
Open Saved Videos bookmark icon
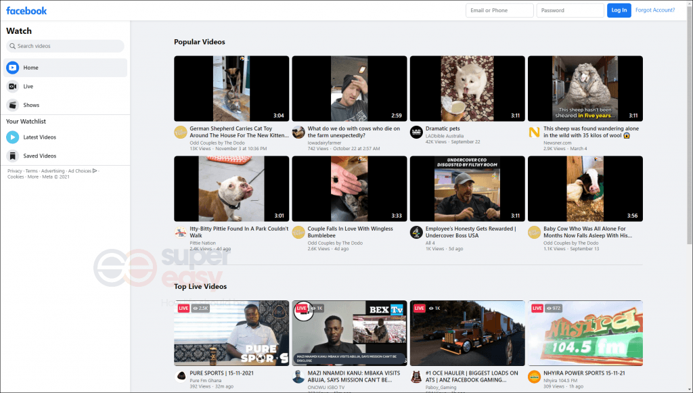12,156
